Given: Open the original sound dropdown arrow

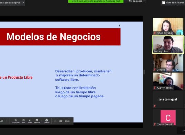Looking at the screenshot, I should coord(23,3).
